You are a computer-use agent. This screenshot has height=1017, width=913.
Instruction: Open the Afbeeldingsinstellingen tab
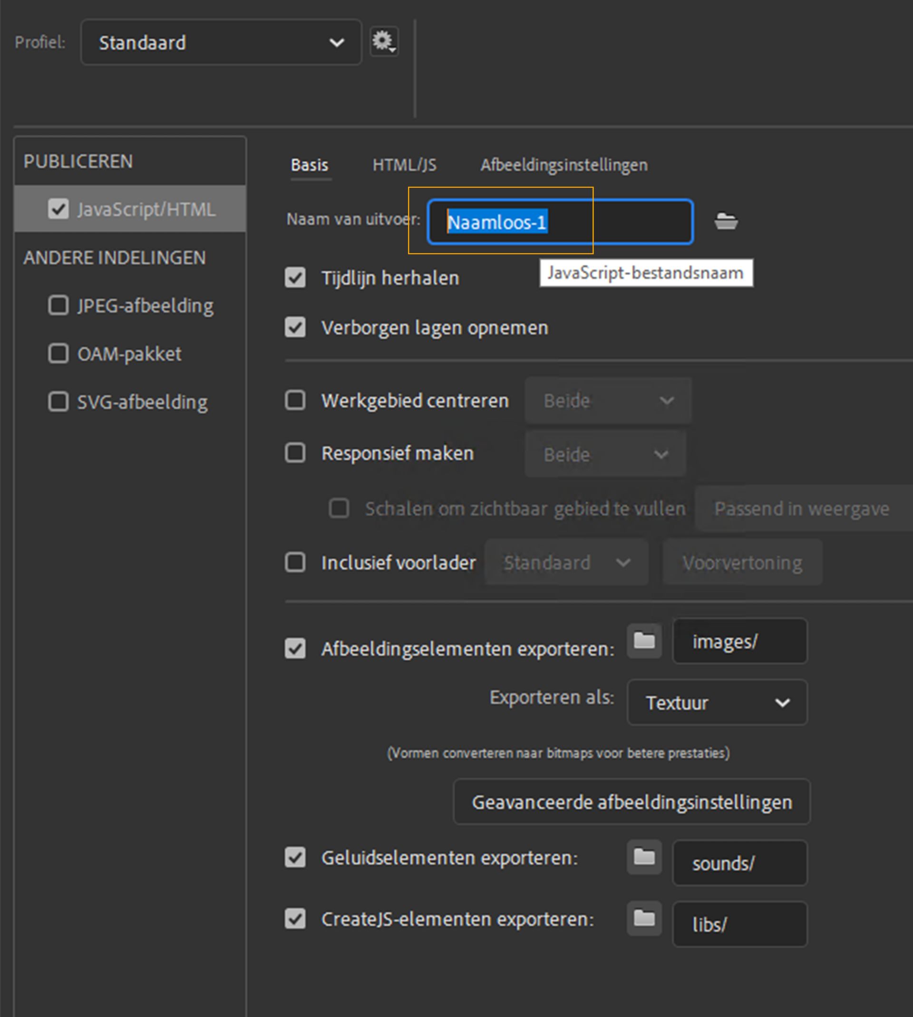tap(564, 165)
